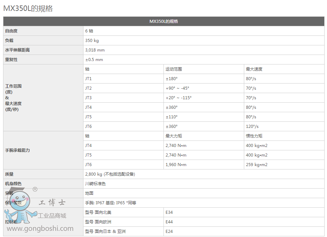
Task: Click the 最大力矩 column header
Action: coord(174,136)
